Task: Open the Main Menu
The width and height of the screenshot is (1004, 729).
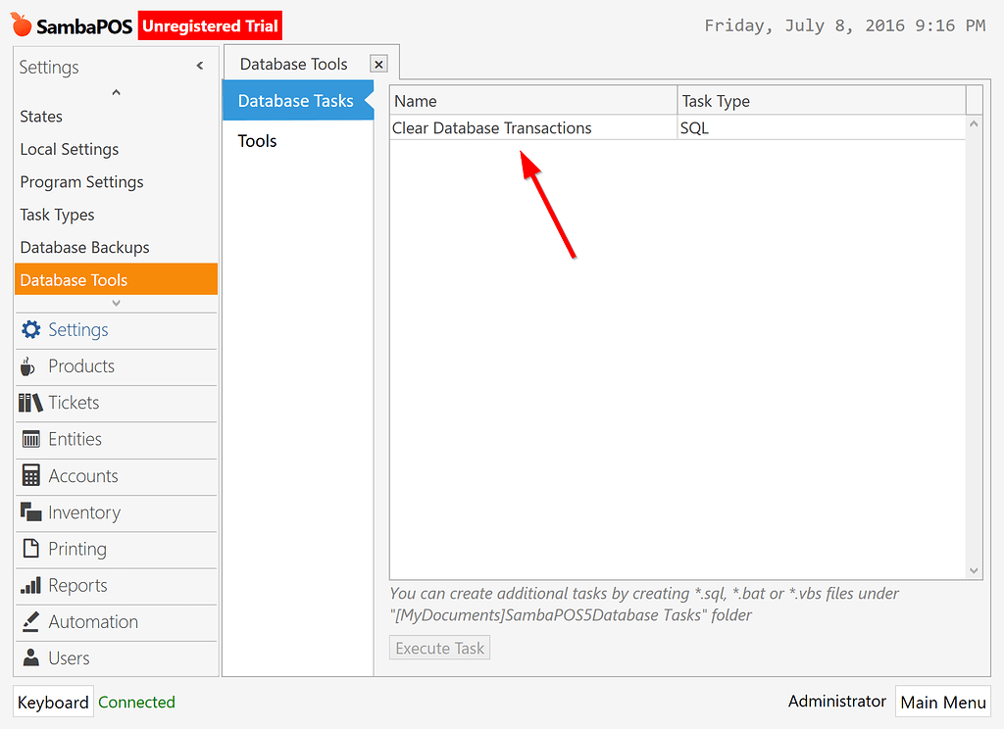Action: pyautogui.click(x=943, y=702)
